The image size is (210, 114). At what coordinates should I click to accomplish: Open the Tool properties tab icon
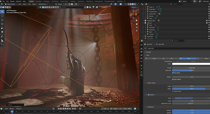pyautogui.click(x=142, y=45)
